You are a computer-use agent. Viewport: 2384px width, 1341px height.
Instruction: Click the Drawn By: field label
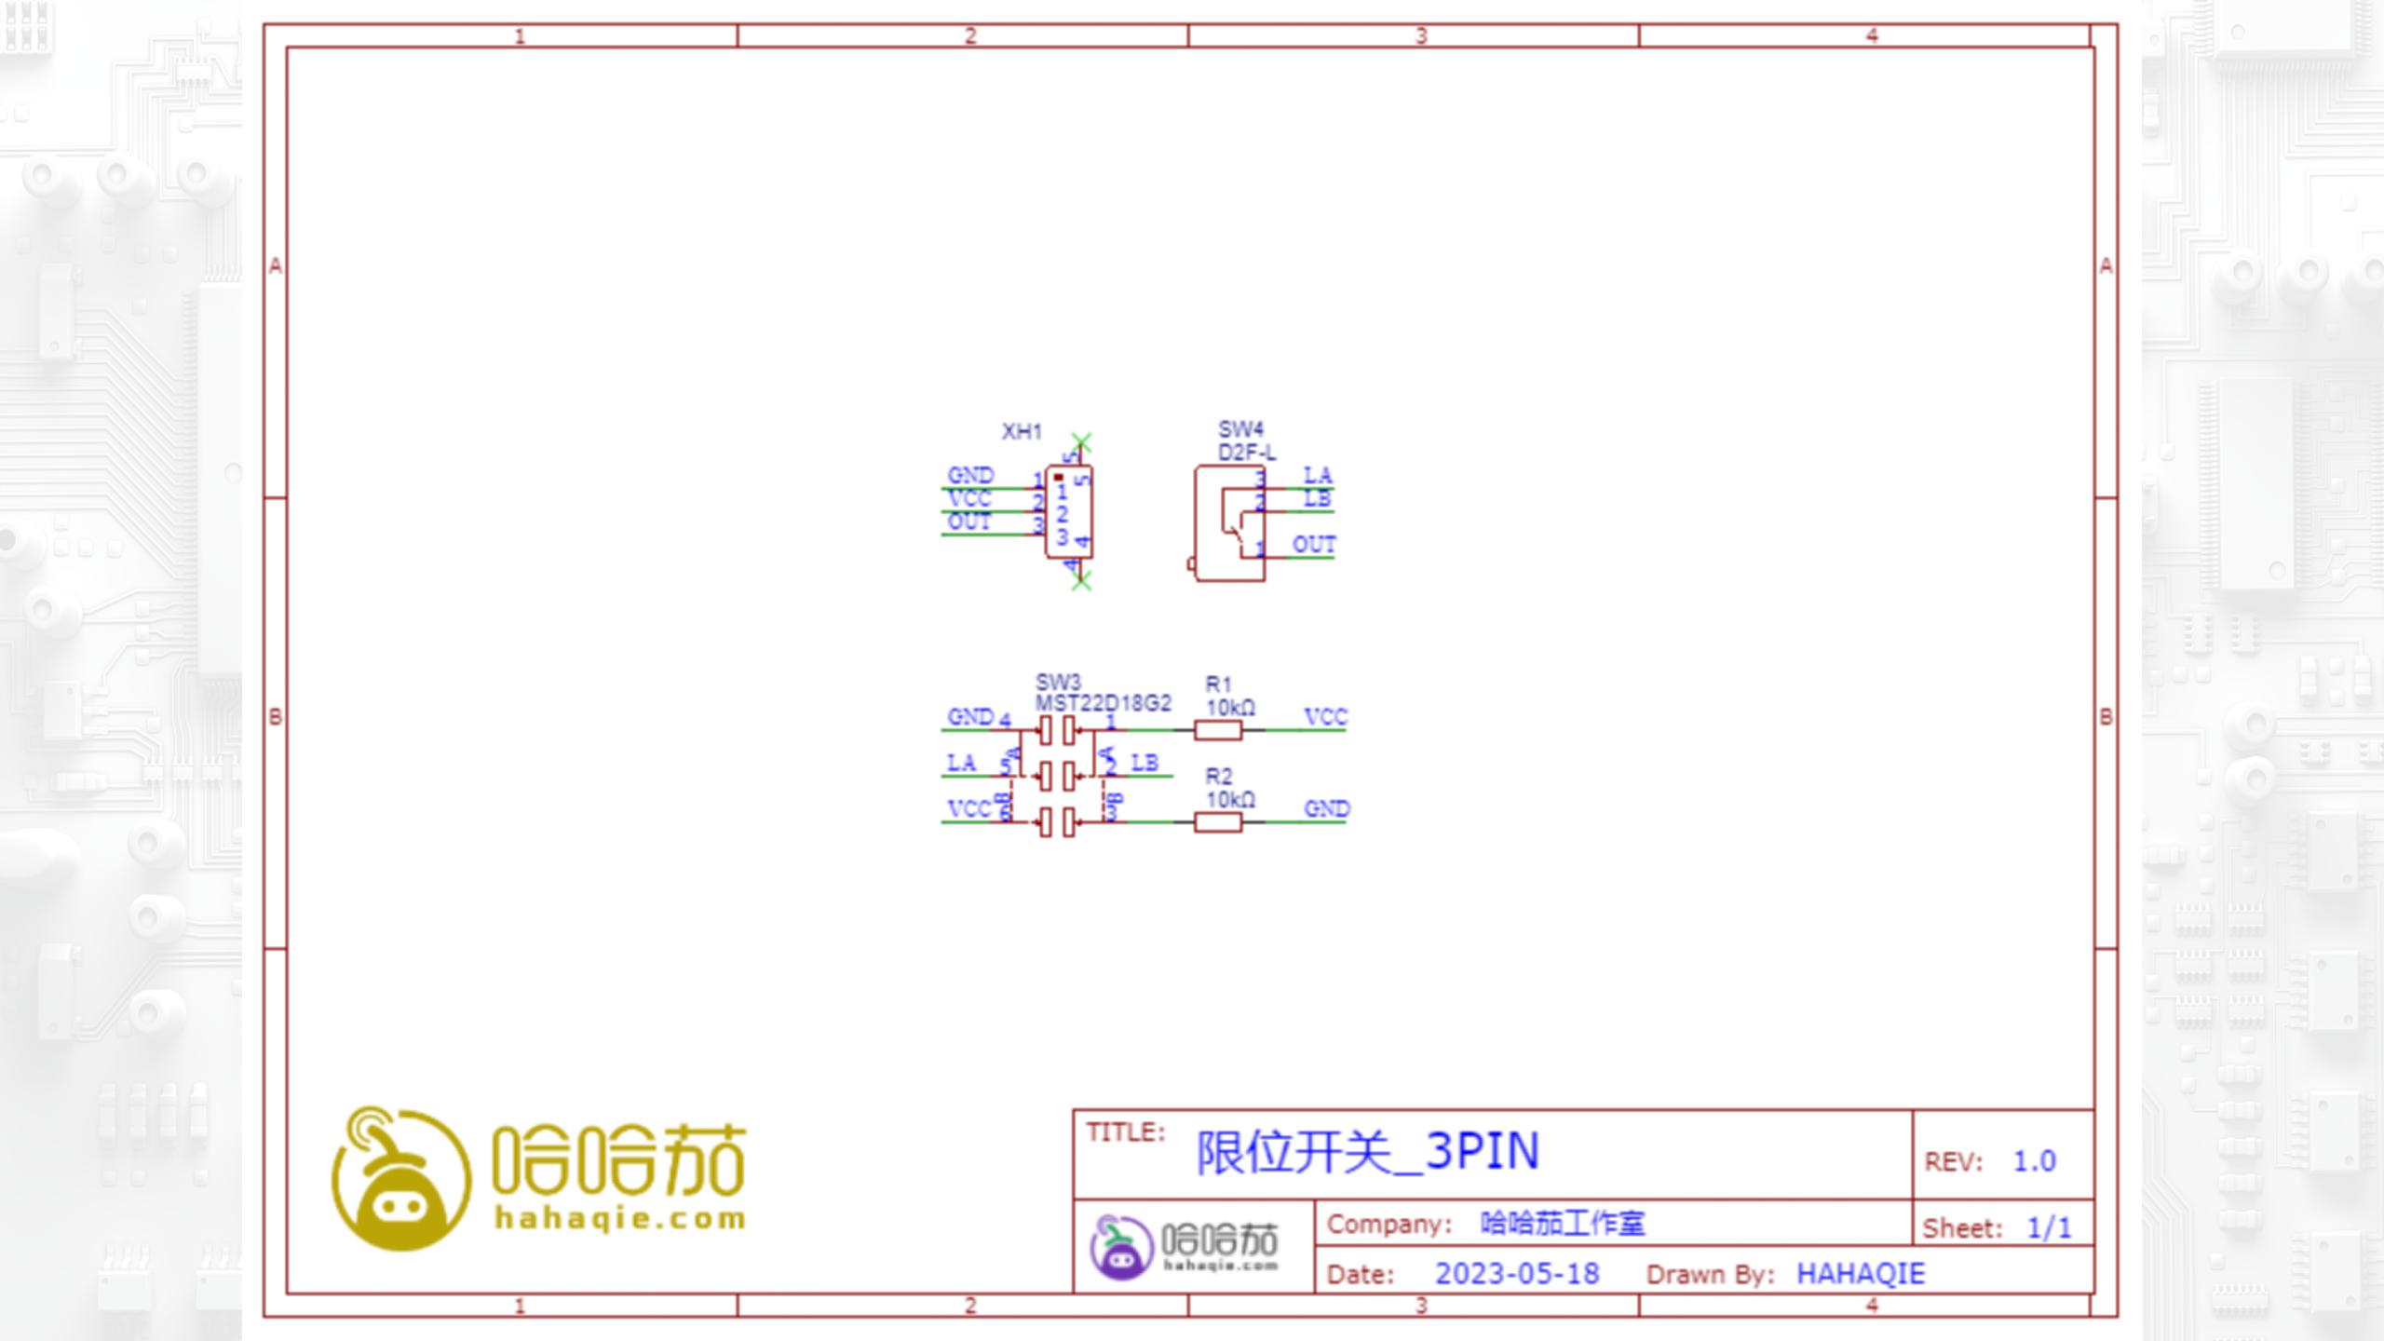(x=1710, y=1274)
